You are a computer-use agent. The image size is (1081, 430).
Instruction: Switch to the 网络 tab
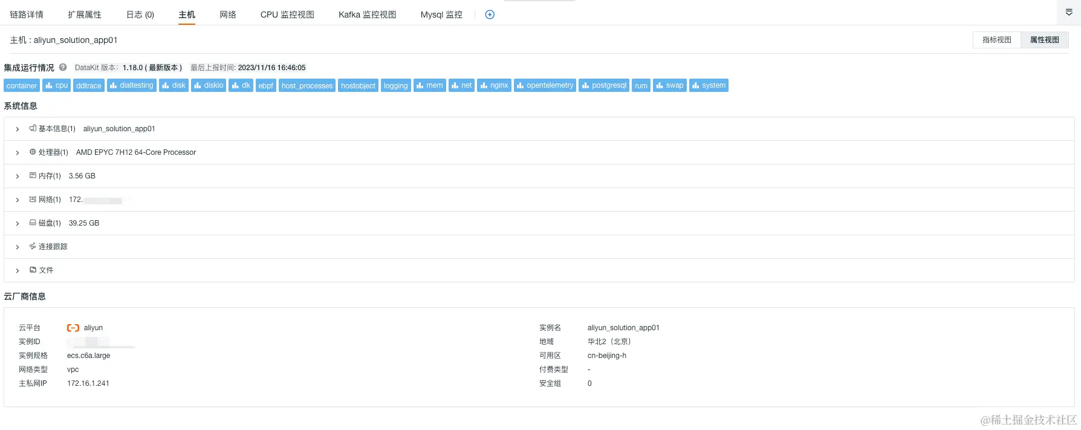click(228, 15)
